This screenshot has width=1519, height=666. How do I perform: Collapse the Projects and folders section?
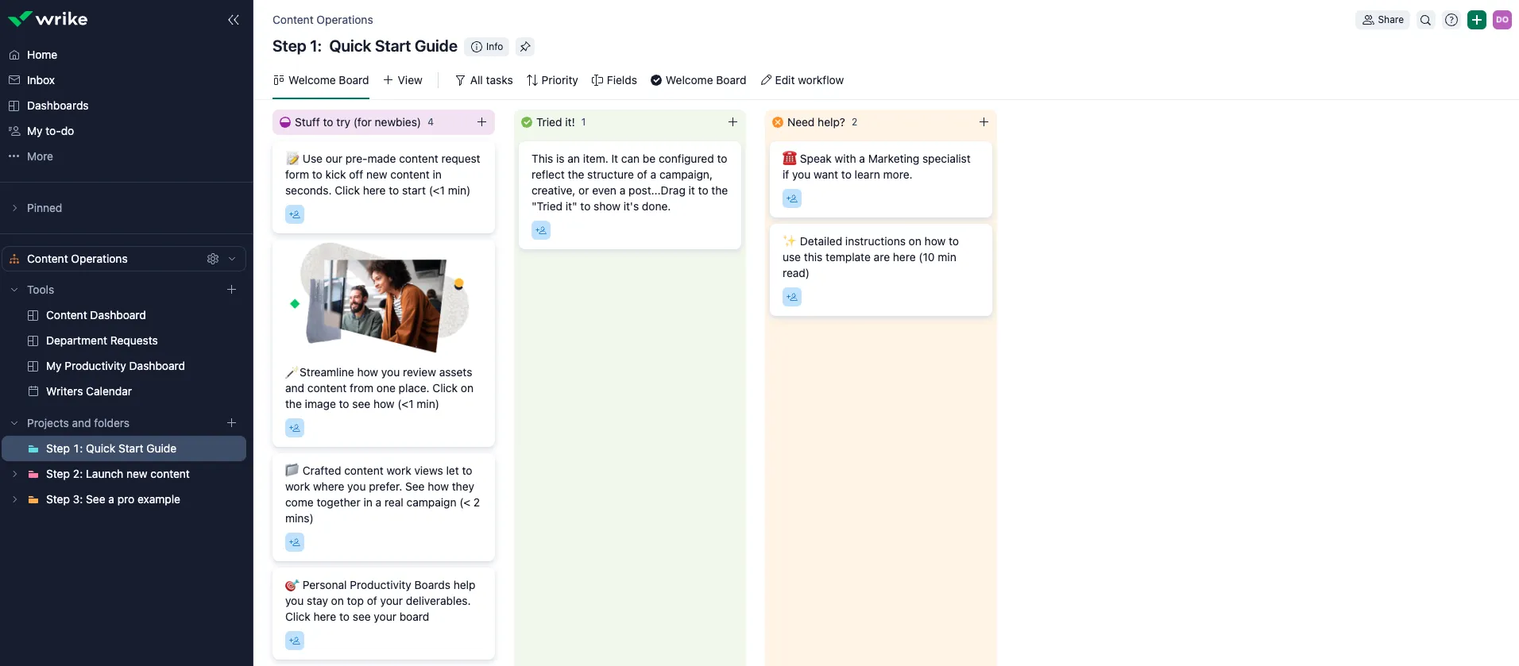(14, 423)
